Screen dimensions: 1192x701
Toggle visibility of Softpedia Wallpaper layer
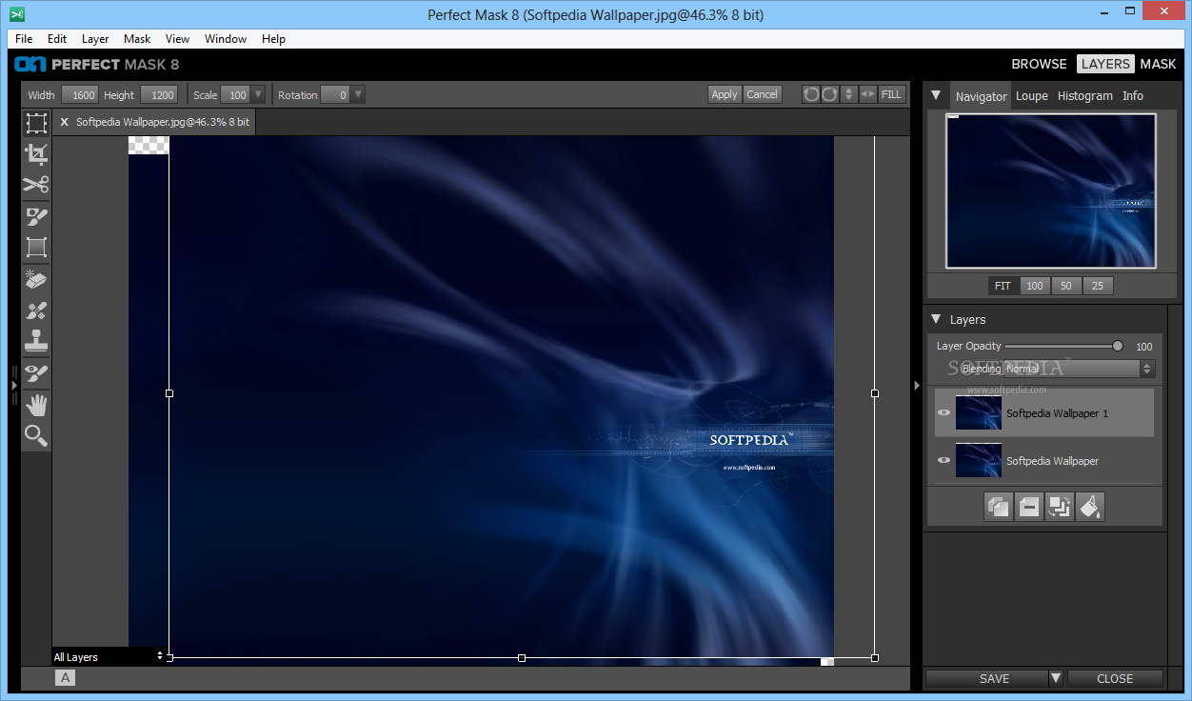[x=944, y=460]
